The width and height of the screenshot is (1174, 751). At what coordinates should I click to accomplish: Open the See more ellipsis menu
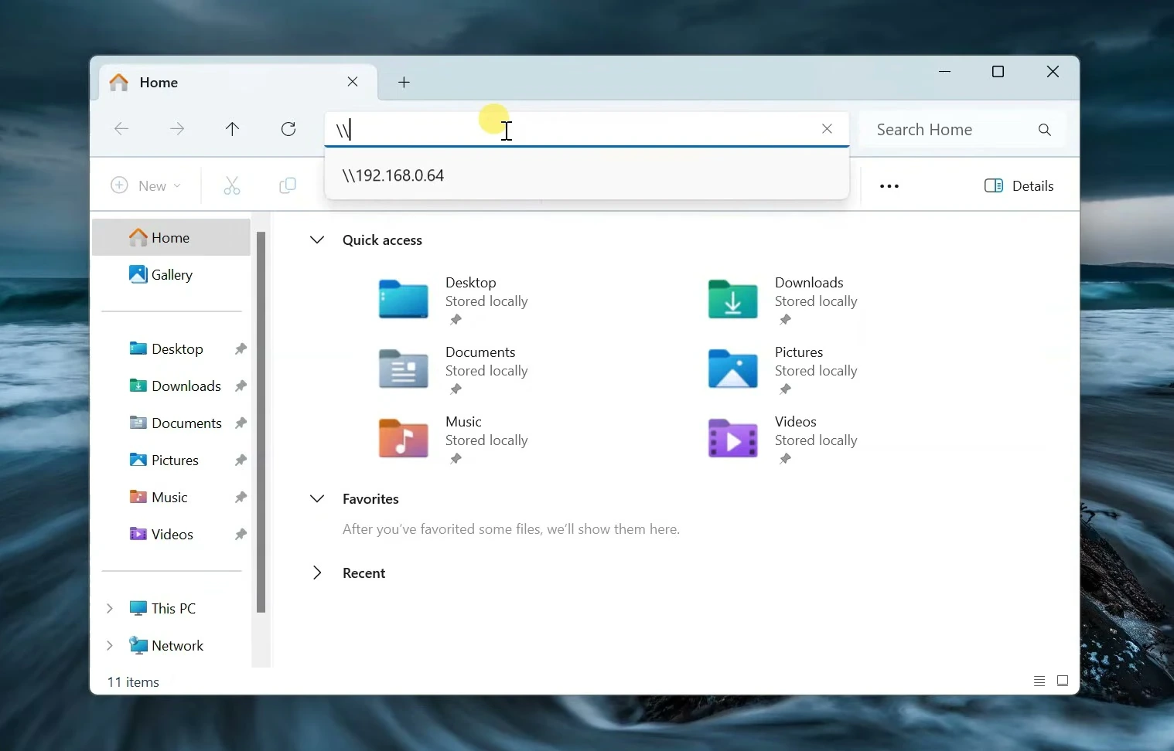click(x=889, y=186)
